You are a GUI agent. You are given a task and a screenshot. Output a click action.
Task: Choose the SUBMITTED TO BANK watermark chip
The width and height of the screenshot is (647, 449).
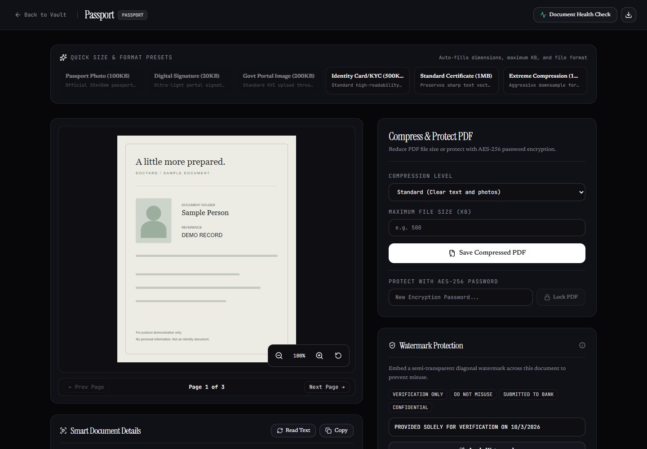point(528,395)
